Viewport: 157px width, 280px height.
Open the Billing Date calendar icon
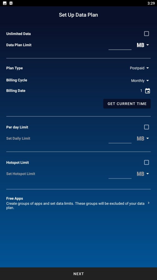pos(147,91)
